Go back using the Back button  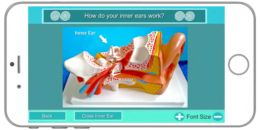point(47,116)
